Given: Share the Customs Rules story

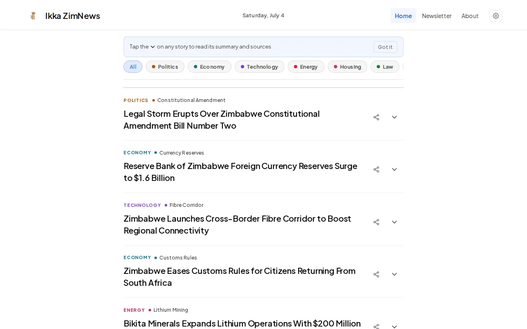Looking at the screenshot, I should (x=376, y=274).
